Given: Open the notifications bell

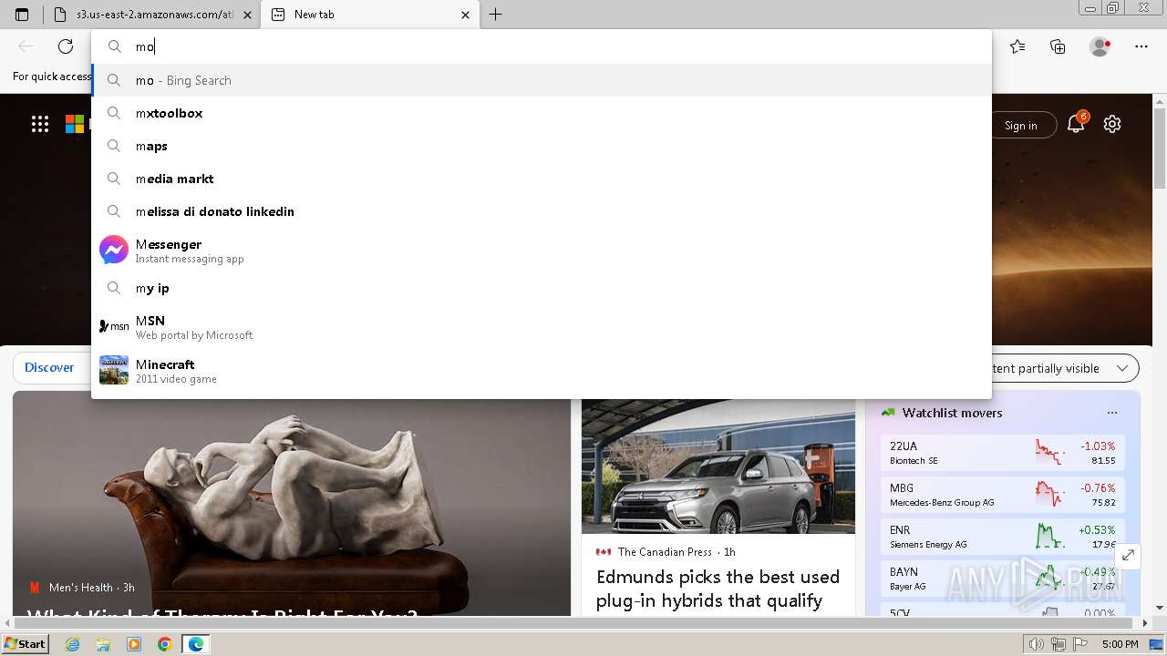Looking at the screenshot, I should 1077,124.
